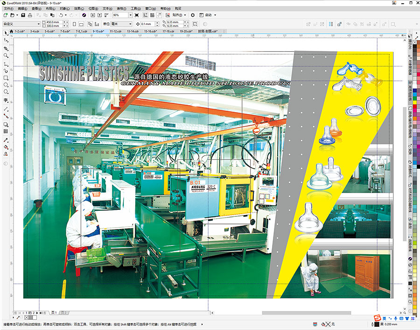Select the Text tool
The width and height of the screenshot is (420, 330).
6,100
